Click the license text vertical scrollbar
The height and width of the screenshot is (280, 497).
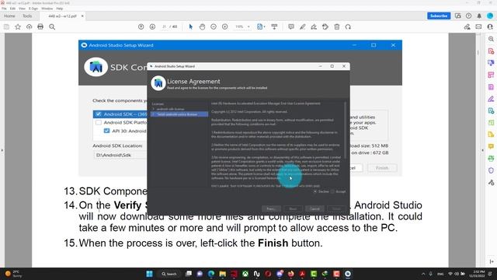click(345, 130)
